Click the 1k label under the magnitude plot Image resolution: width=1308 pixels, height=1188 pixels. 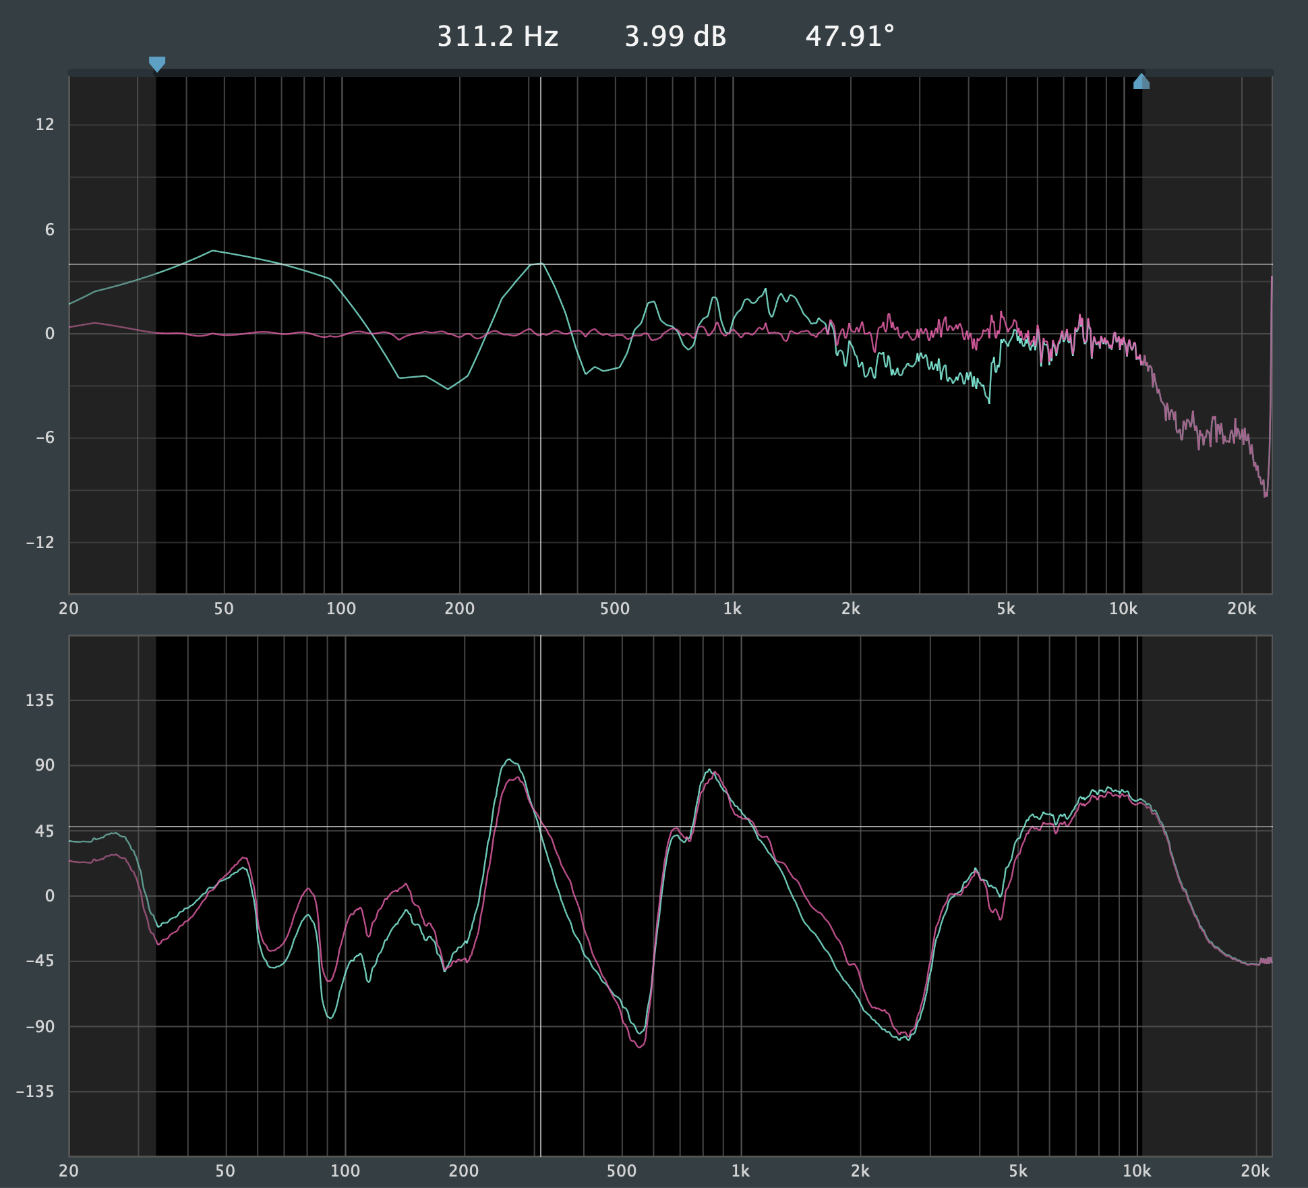(x=732, y=609)
